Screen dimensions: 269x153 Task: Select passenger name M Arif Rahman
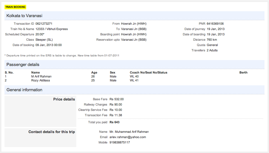click(x=41, y=76)
